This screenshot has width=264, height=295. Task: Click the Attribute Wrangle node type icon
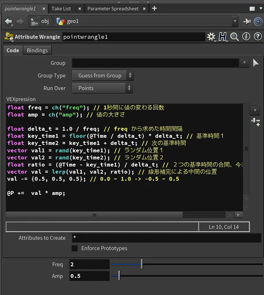tap(9, 37)
